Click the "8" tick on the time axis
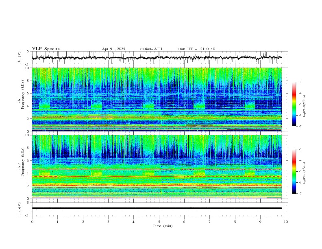This screenshot has height=249, width=322. 235,222
